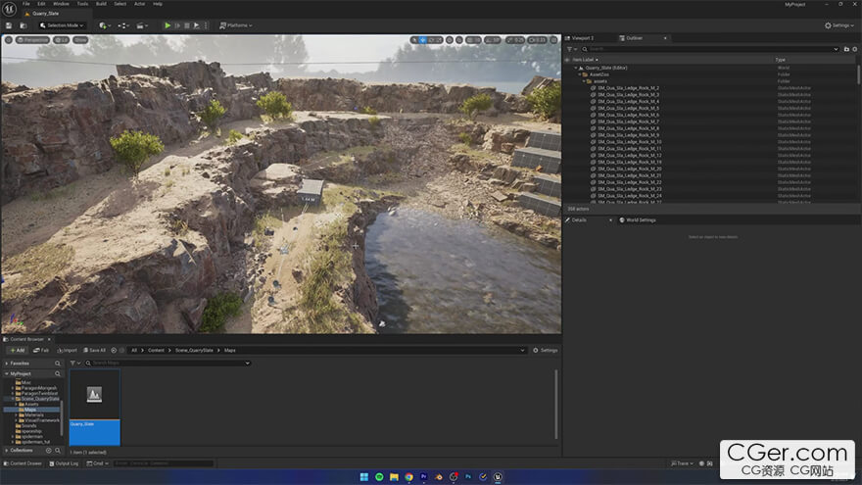The height and width of the screenshot is (485, 862).
Task: Toggle viewport rotation snap value
Action: tap(493, 40)
